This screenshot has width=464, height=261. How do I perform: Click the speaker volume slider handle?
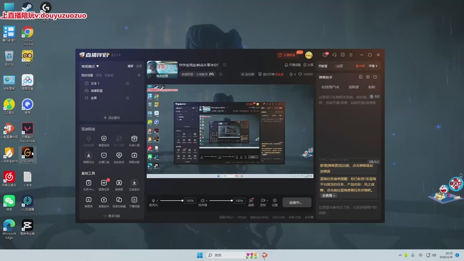coord(231,201)
